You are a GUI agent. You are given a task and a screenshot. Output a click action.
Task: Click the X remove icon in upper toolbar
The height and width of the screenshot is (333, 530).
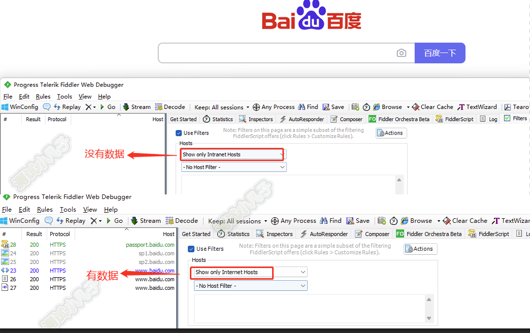(x=88, y=107)
